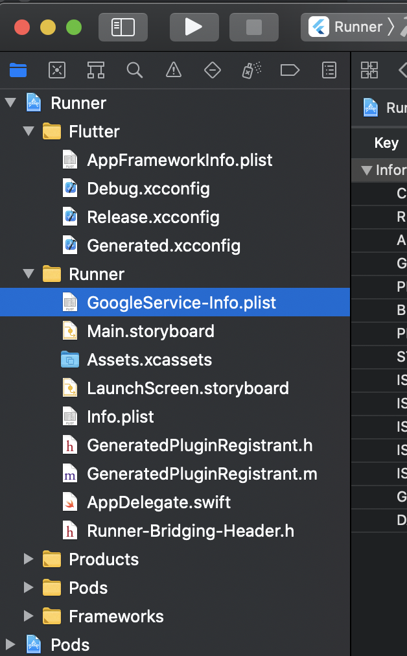Collapse the Flutter folder
This screenshot has height=656, width=407.
click(29, 132)
